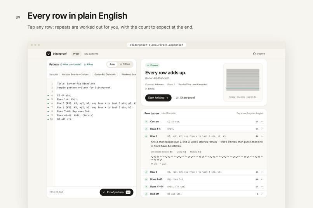Viewport: 313px width, 208px height.
Task: Expand the Cast on row chevron
Action: coord(262,122)
